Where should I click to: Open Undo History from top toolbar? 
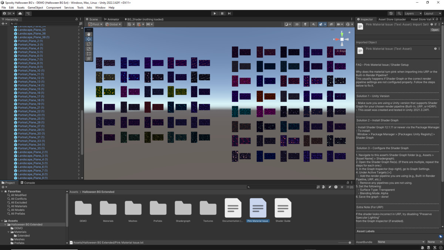392,13
